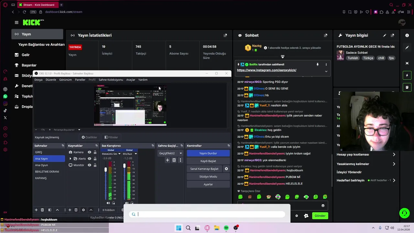Screen dimensions: 414x233
Task: Open Mic/Aux channel dropdown arrow
Action: pyautogui.click(x=136, y=154)
